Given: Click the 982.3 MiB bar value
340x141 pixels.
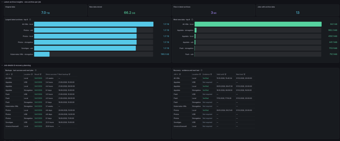Looking at the screenshot, I should click(333, 30).
